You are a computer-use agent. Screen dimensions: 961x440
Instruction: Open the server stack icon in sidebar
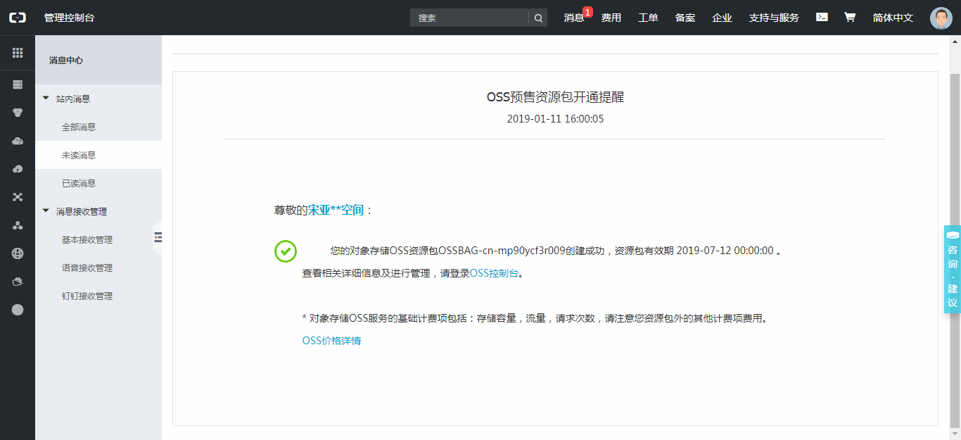[x=18, y=84]
